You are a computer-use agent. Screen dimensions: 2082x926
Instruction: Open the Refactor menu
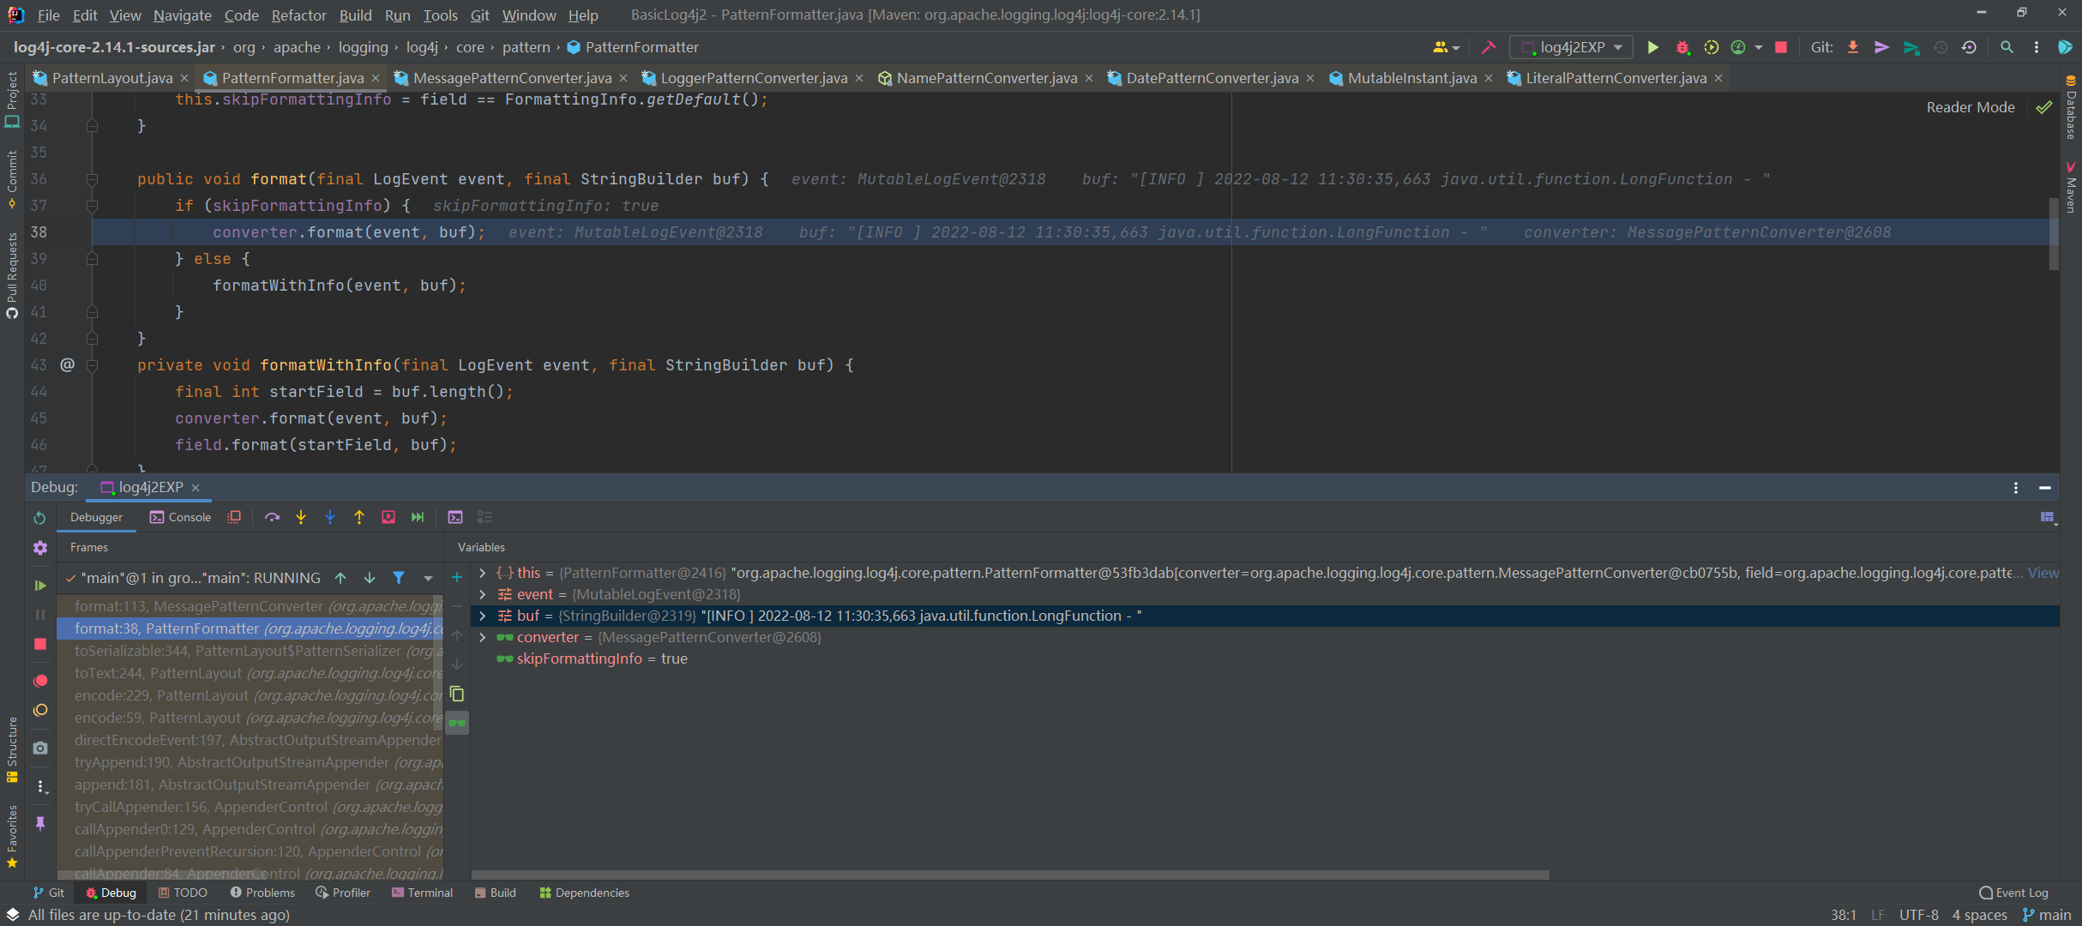pyautogui.click(x=298, y=15)
